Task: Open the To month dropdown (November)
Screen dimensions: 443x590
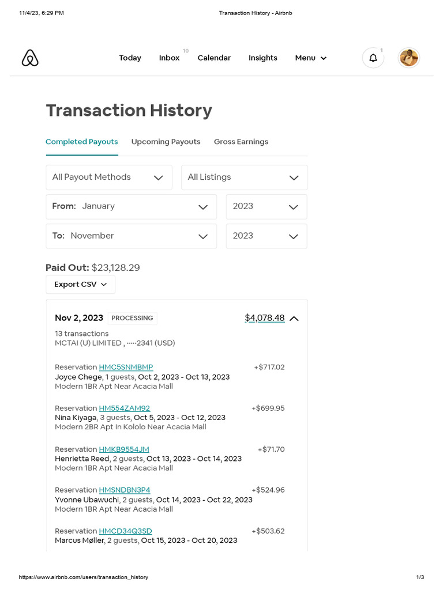Action: pos(131,236)
